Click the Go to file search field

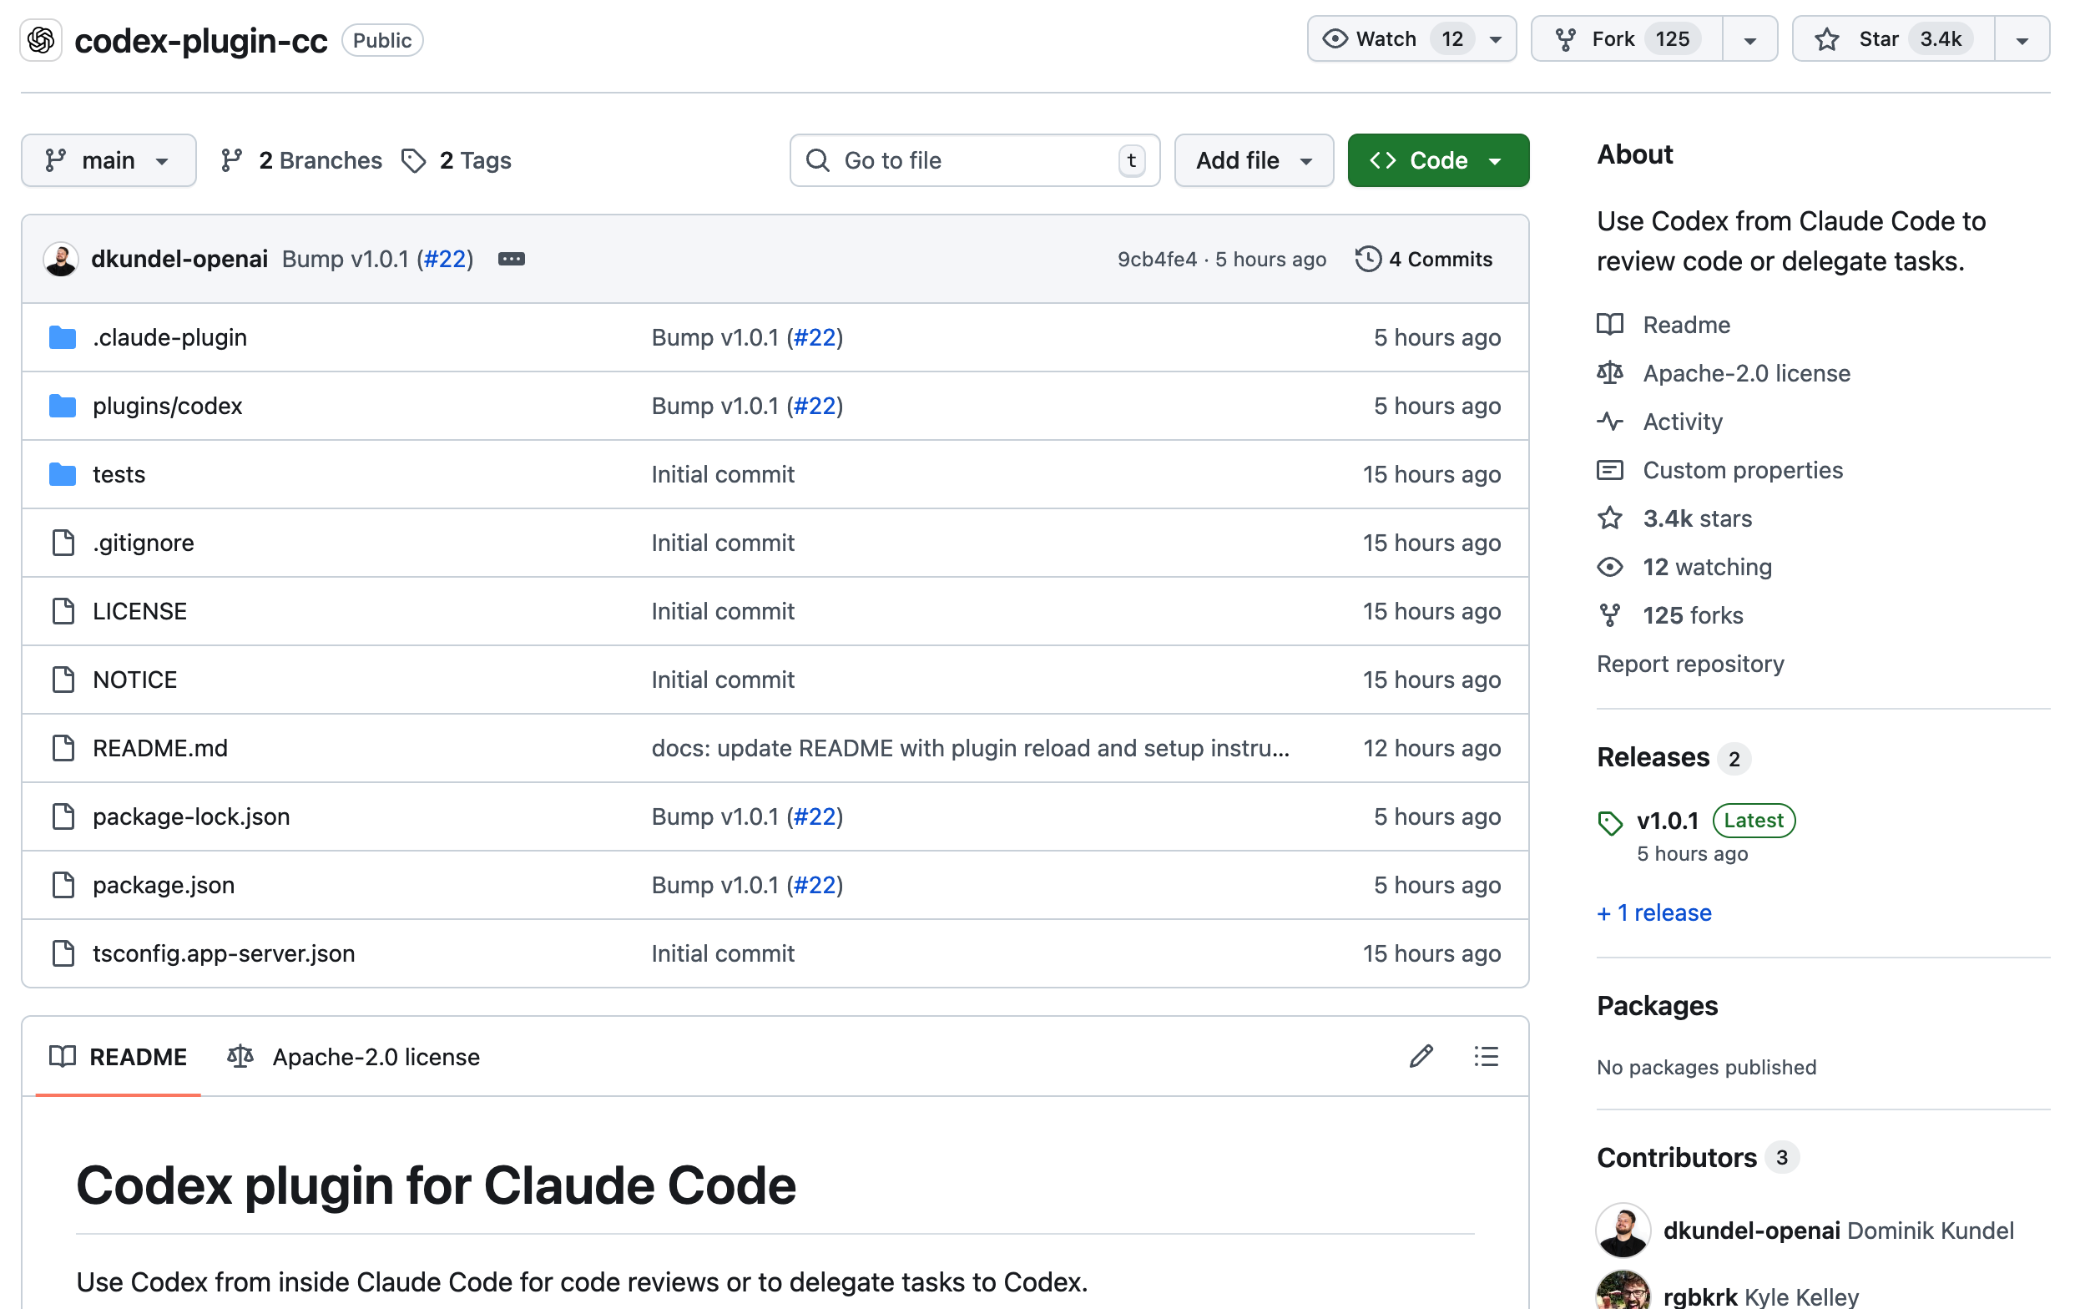974,160
